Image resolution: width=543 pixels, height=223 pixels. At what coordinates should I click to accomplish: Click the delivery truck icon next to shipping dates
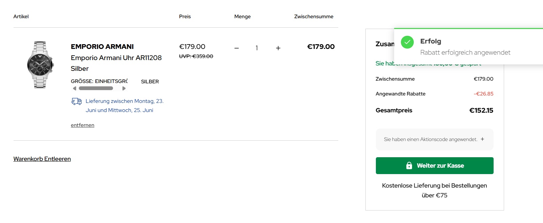point(76,101)
